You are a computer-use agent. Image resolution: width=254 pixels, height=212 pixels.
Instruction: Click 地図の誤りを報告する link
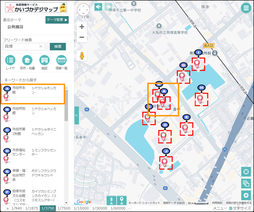pos(239,203)
